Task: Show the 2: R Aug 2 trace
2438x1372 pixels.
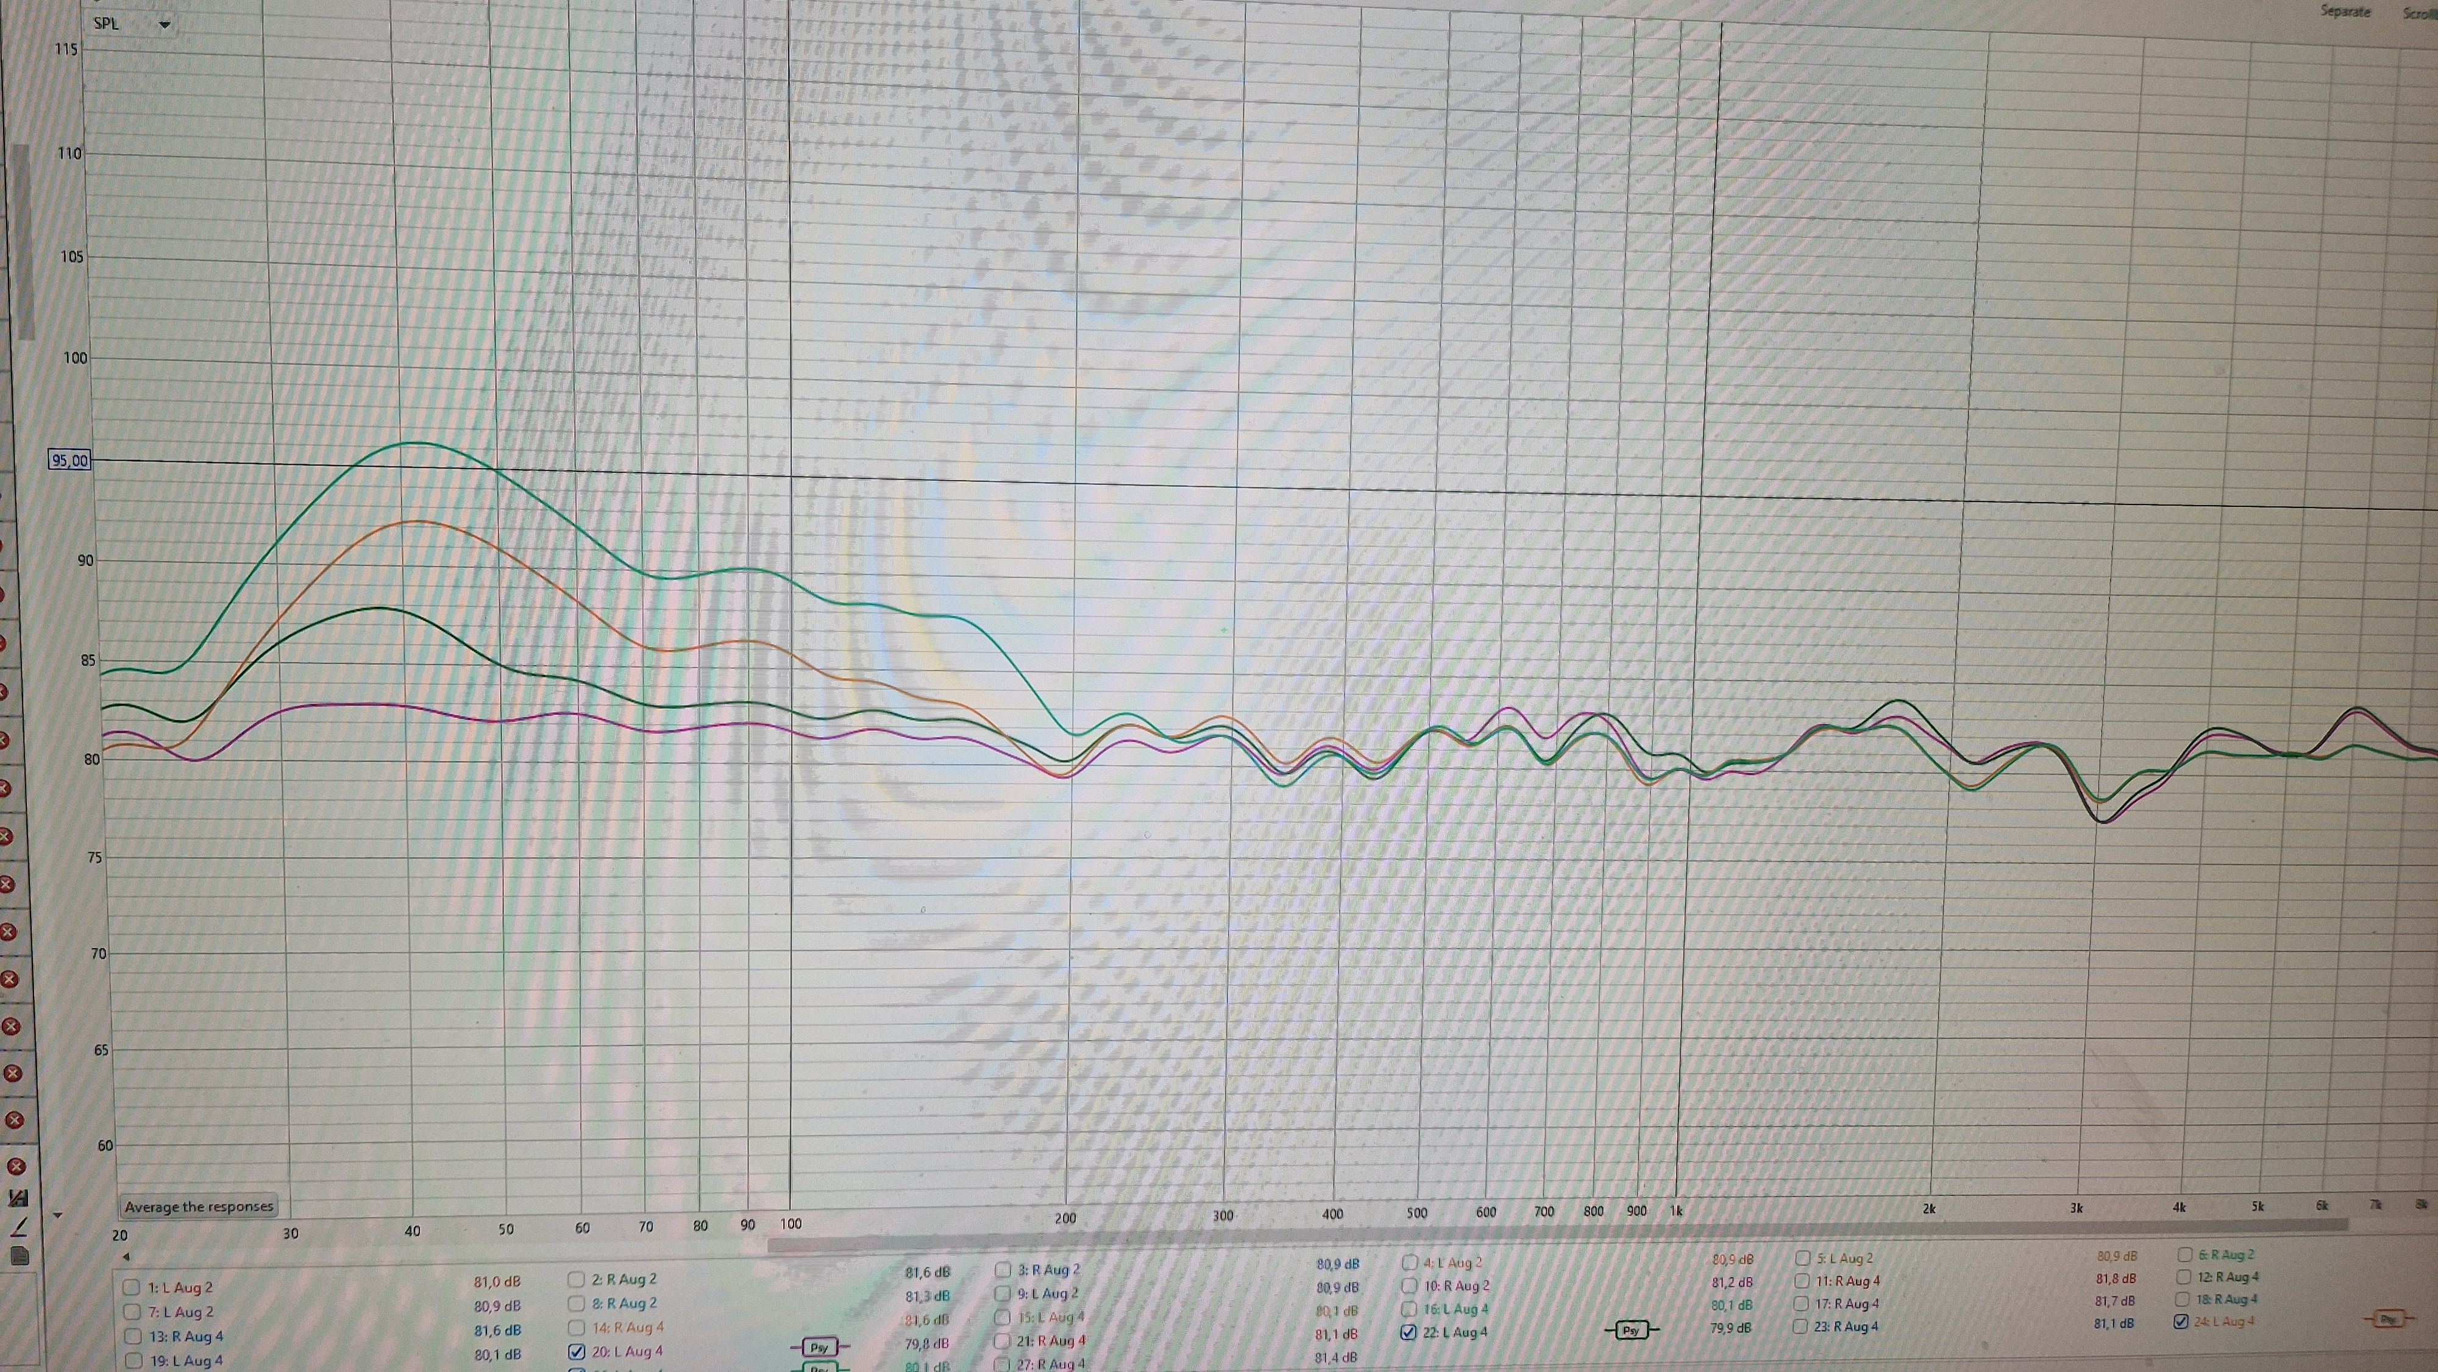Action: tap(575, 1279)
